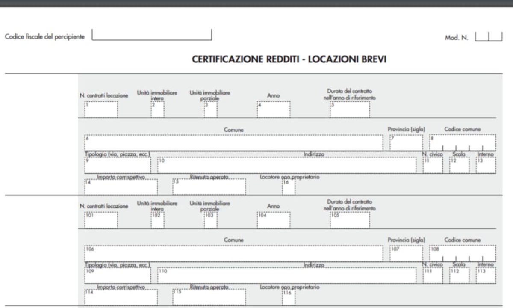Click field 13 Interno
This screenshot has height=308, width=513.
click(x=486, y=165)
